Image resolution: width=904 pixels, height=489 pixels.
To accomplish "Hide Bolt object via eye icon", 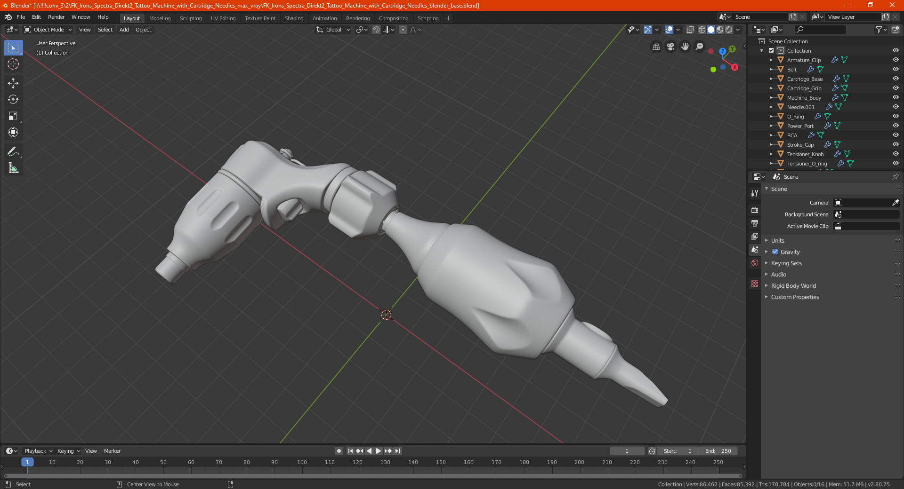I will pyautogui.click(x=896, y=69).
